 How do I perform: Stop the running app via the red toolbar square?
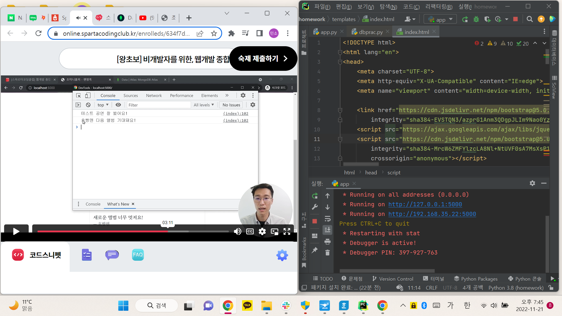[515, 19]
